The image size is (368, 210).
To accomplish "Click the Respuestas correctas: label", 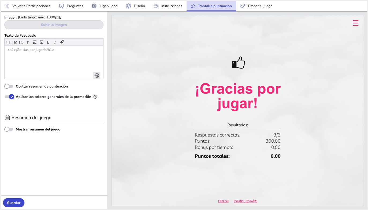I will [x=217, y=135].
